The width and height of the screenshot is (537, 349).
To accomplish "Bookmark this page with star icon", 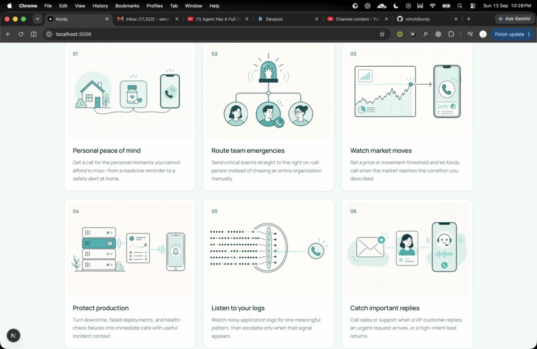I will point(382,34).
